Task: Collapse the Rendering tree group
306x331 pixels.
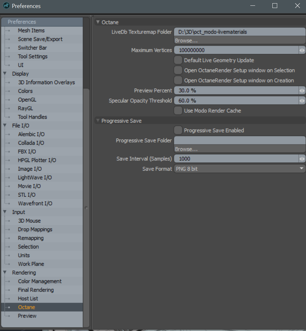Action: point(5,272)
